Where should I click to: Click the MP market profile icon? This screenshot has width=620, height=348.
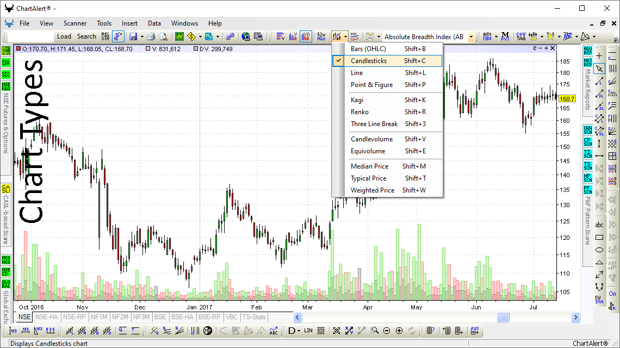pos(208,331)
